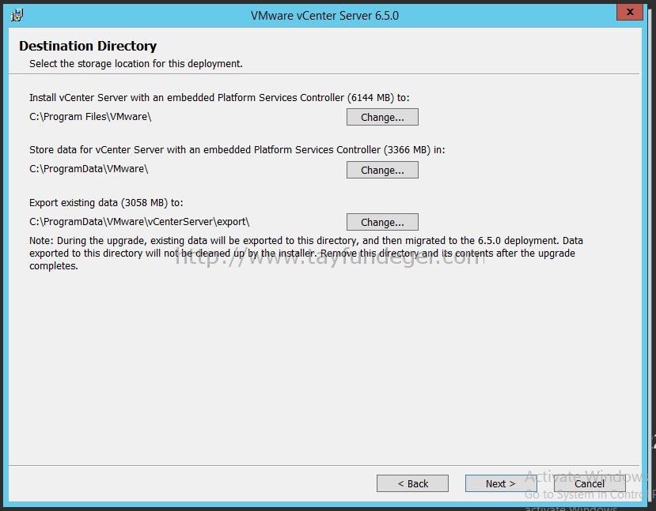This screenshot has width=656, height=511.
Task: Click the 'Export existing data (3058 MB)' label
Action: pyautogui.click(x=106, y=203)
